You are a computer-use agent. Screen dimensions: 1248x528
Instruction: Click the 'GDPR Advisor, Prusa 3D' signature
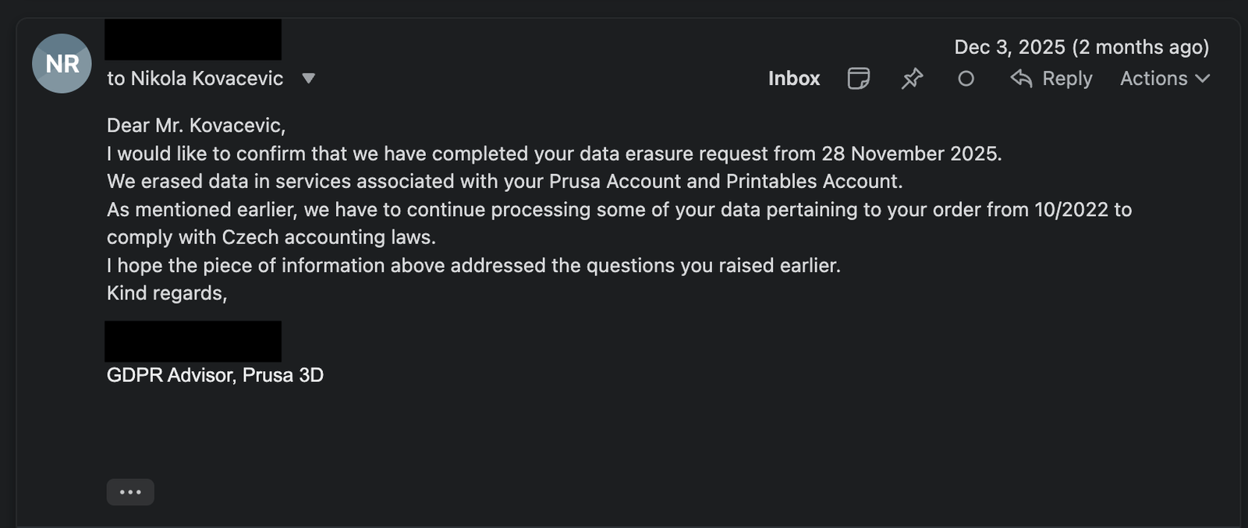click(x=214, y=375)
